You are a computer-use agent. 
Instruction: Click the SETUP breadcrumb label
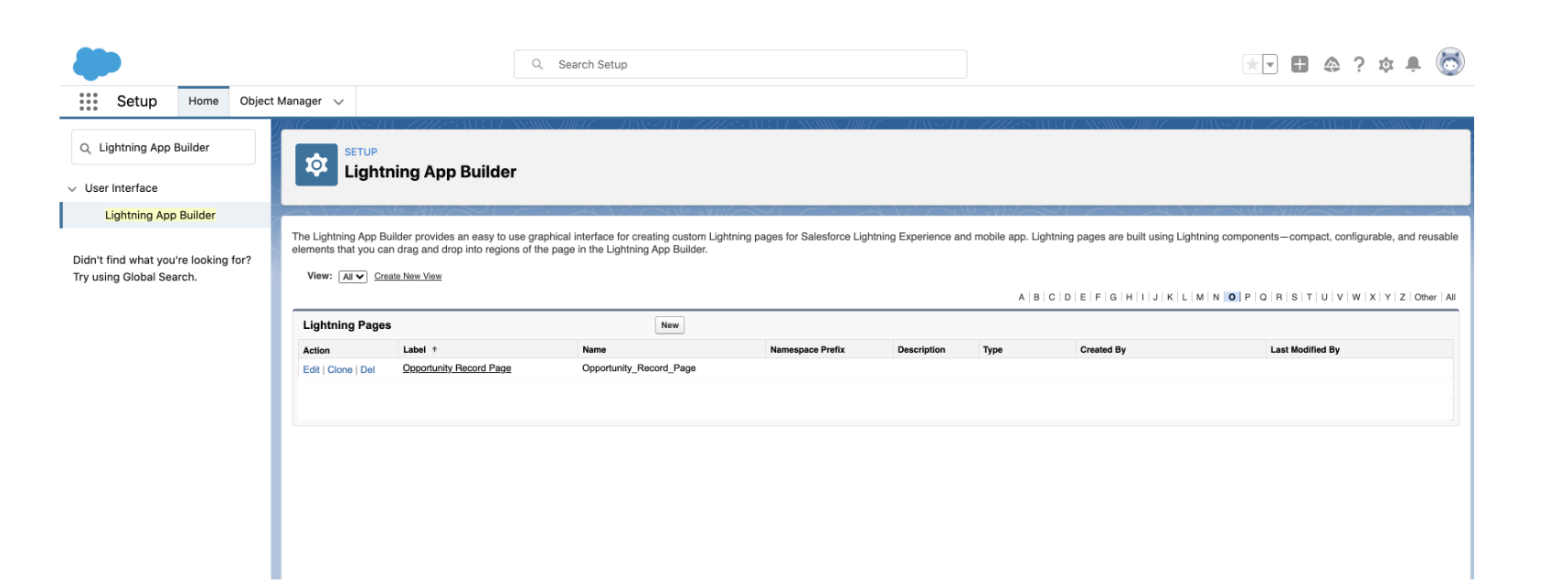click(361, 152)
